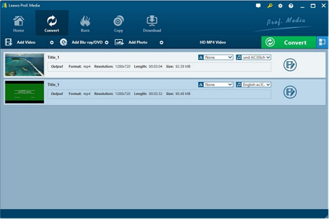
Task: Expand the Add Blu-ray/DVD dropdown arrow
Action: pyautogui.click(x=107, y=43)
